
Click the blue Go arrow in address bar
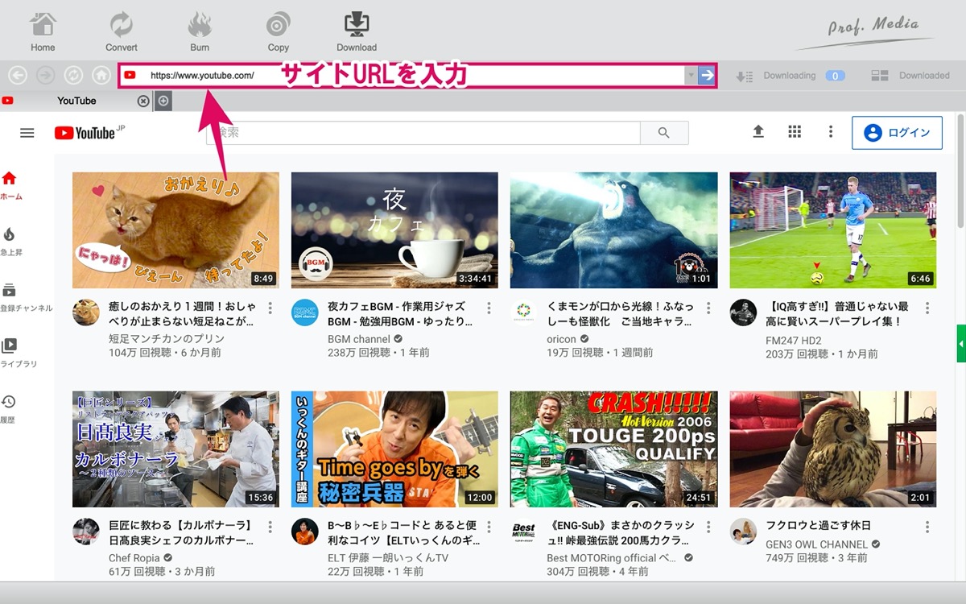pos(706,76)
